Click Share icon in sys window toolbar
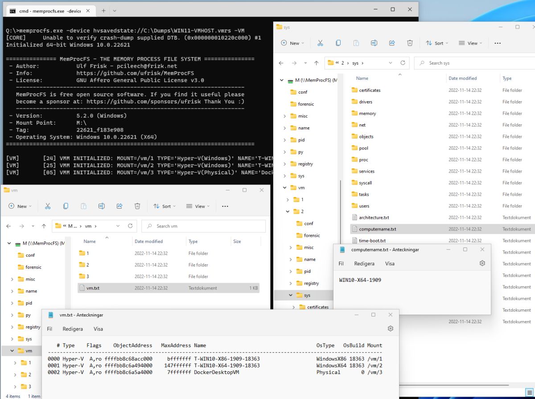The height and width of the screenshot is (399, 535). click(x=392, y=43)
